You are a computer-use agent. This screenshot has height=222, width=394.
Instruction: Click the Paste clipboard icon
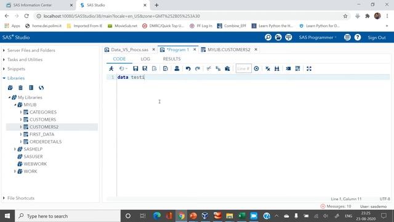tap(227, 68)
